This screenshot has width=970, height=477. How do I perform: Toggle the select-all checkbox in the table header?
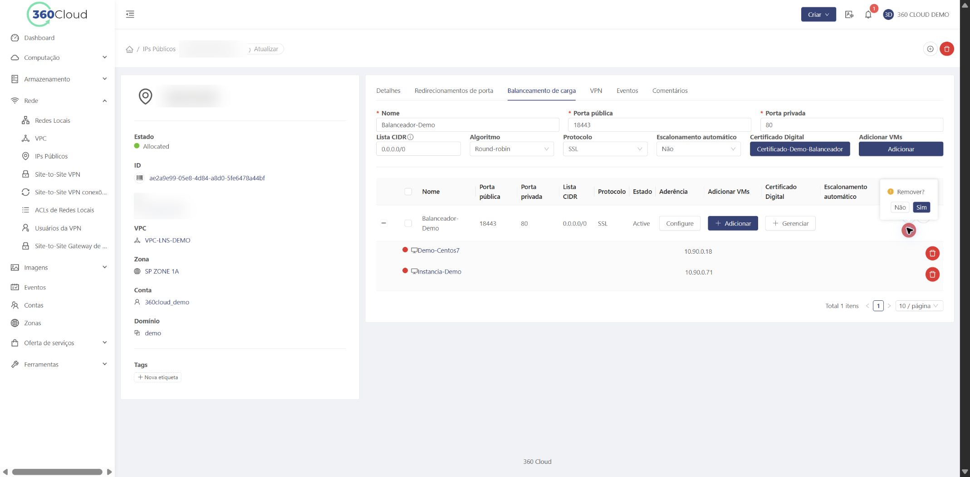point(408,192)
